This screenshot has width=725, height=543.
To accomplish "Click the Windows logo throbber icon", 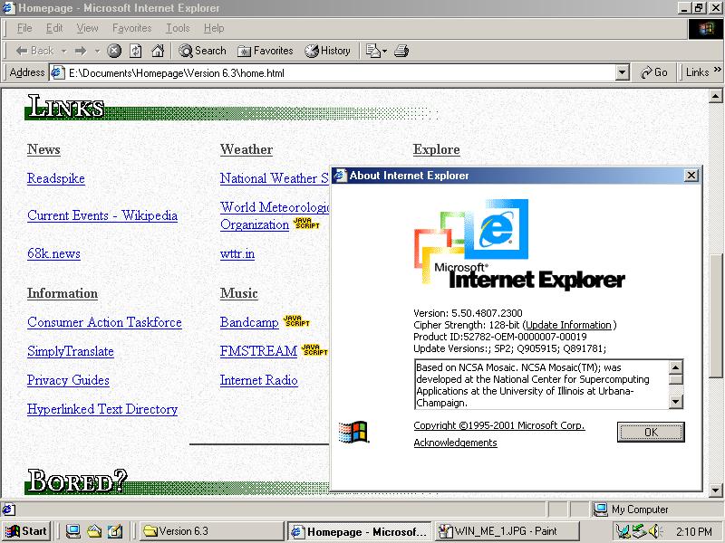I will click(706, 29).
